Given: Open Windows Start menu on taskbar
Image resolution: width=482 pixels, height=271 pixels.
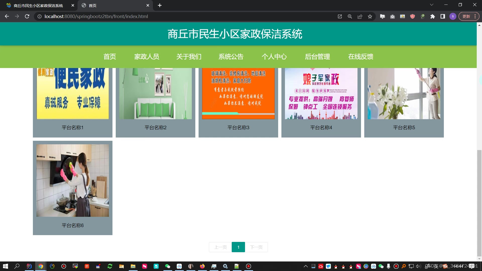Looking at the screenshot, I should click(5, 266).
